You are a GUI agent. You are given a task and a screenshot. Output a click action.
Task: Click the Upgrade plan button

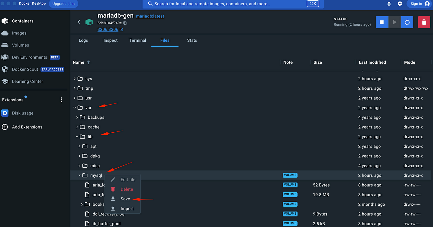[x=63, y=4]
